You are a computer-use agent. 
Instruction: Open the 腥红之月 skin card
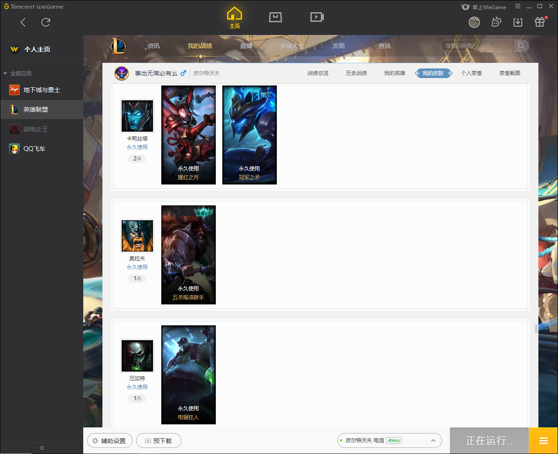point(188,135)
